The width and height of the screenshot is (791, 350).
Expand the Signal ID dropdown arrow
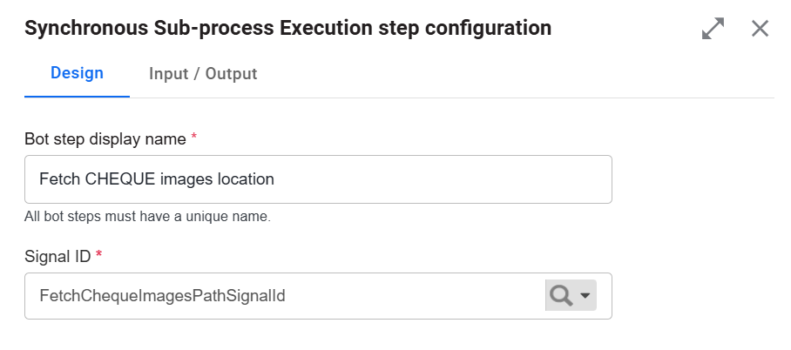pos(585,295)
